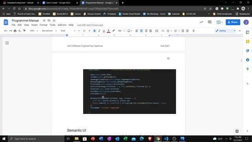
Task: Open the Tools menu
Action: click(52, 25)
